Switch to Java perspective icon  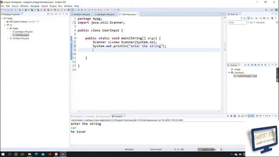coord(276,10)
